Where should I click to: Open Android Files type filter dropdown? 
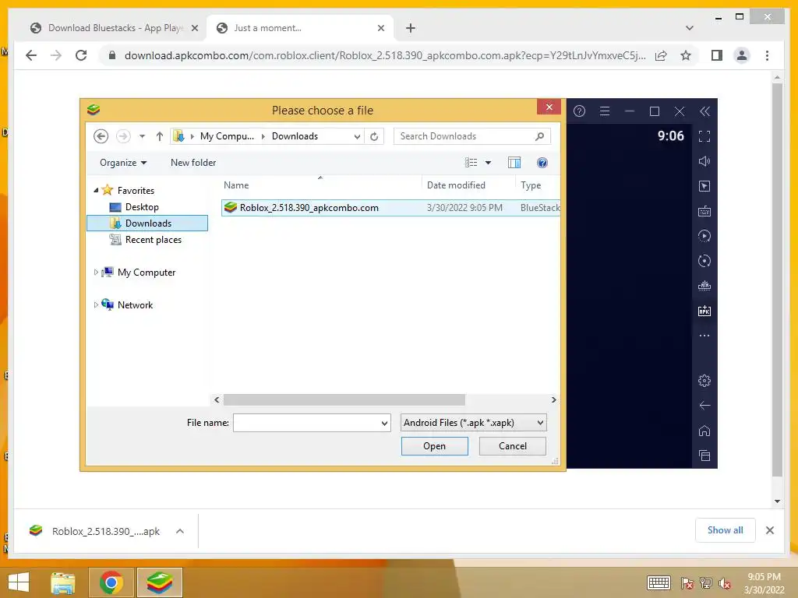point(540,423)
